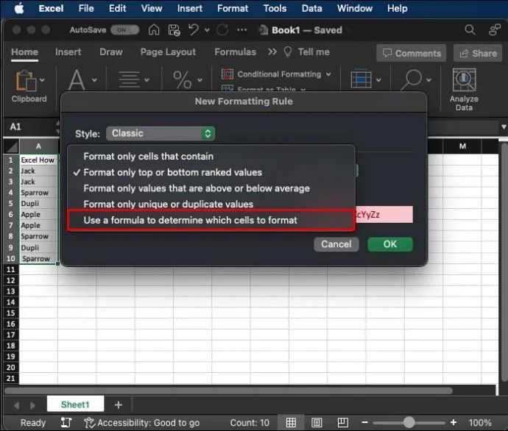Select the Sheet1 tab

pyautogui.click(x=74, y=405)
